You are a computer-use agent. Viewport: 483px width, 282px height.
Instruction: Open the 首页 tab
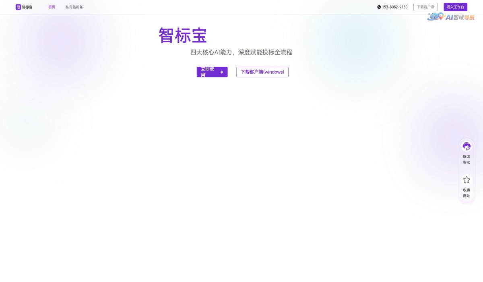[x=52, y=7]
